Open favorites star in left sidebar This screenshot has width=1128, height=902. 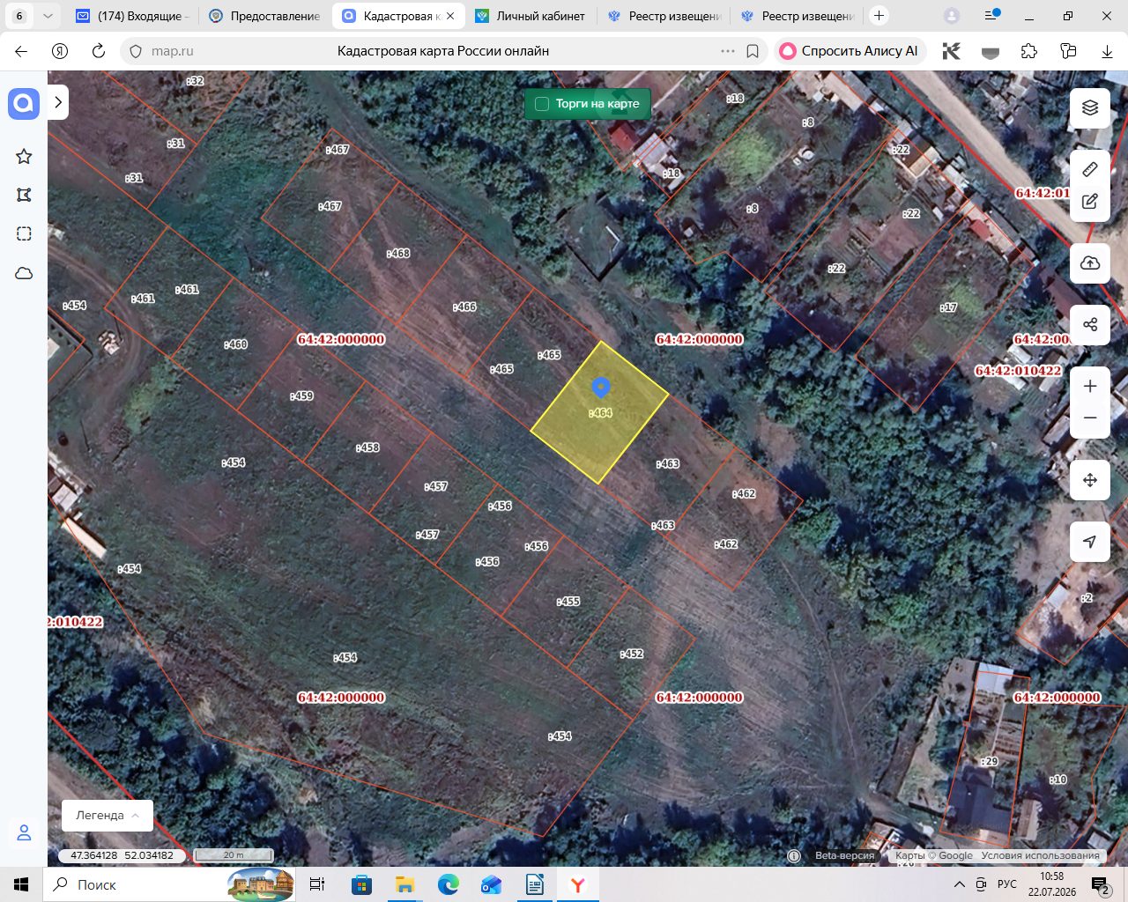(24, 157)
